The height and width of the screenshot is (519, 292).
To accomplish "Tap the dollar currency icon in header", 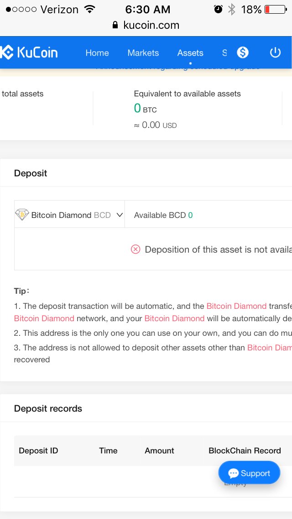I will click(x=242, y=52).
